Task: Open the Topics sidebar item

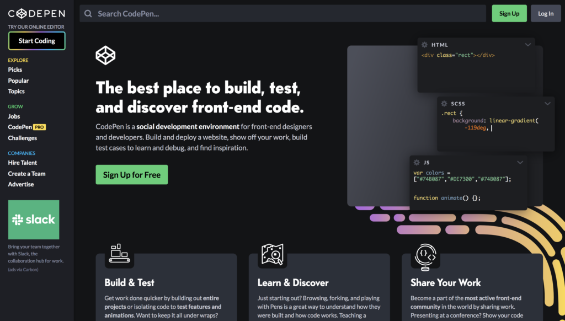Action: (x=17, y=92)
